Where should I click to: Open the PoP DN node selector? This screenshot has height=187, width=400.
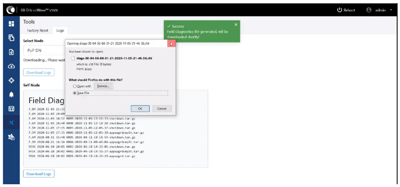[44, 51]
